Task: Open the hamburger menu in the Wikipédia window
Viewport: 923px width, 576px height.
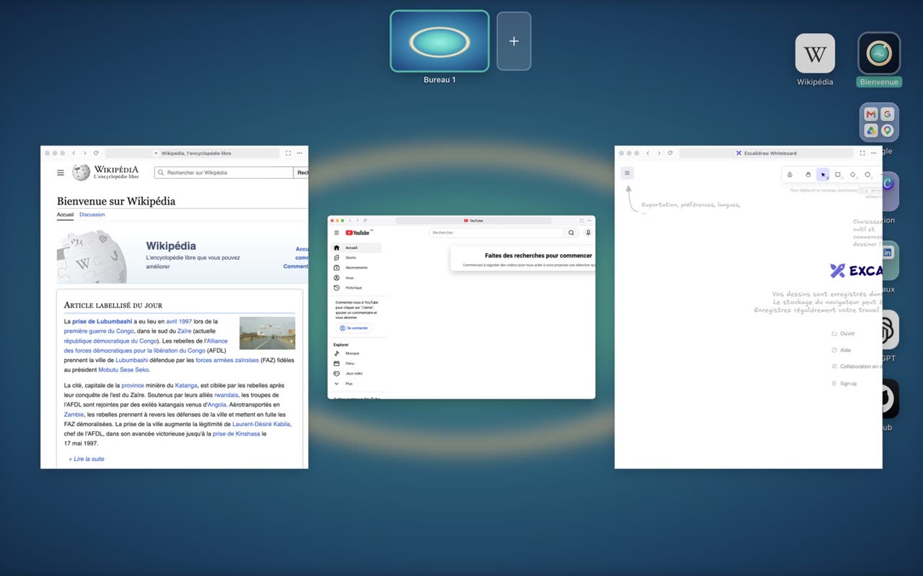Action: click(x=61, y=173)
